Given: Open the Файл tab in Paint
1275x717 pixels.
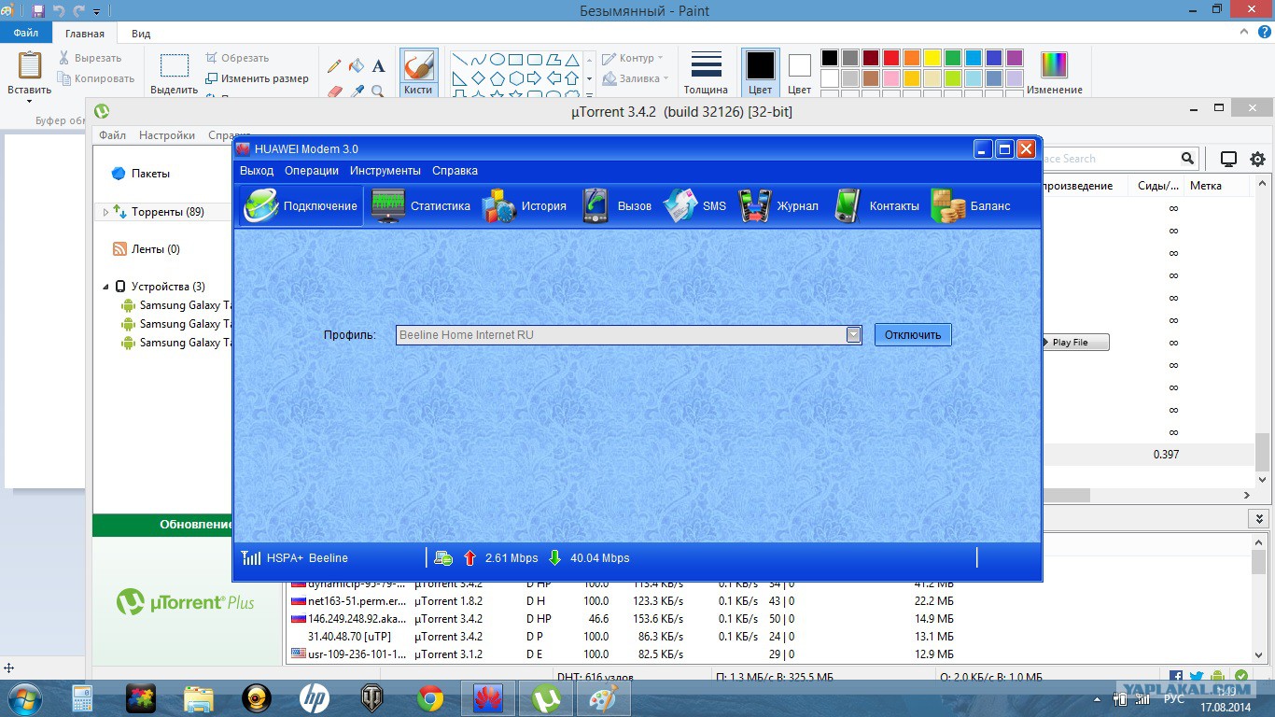Looking at the screenshot, I should click(26, 34).
